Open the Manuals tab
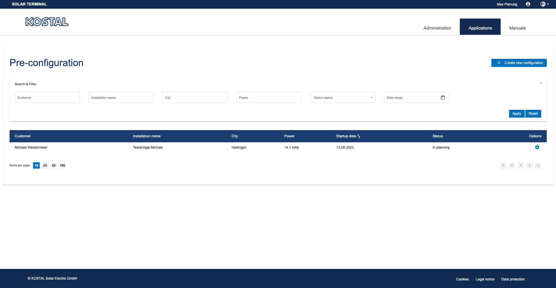 517,28
